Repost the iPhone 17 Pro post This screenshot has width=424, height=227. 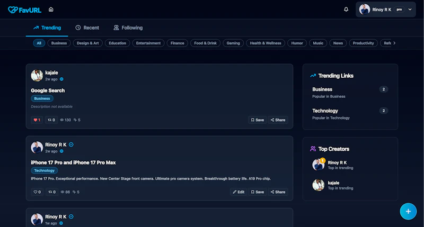(51, 192)
